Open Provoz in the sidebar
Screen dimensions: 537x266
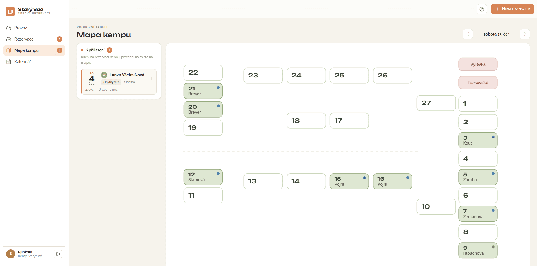[34, 28]
